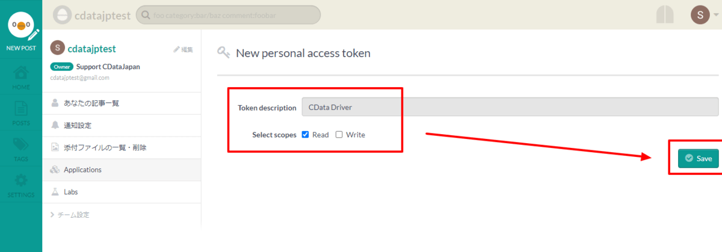Open あなたの記事一覧 menu item
The width and height of the screenshot is (722, 252).
pyautogui.click(x=91, y=103)
